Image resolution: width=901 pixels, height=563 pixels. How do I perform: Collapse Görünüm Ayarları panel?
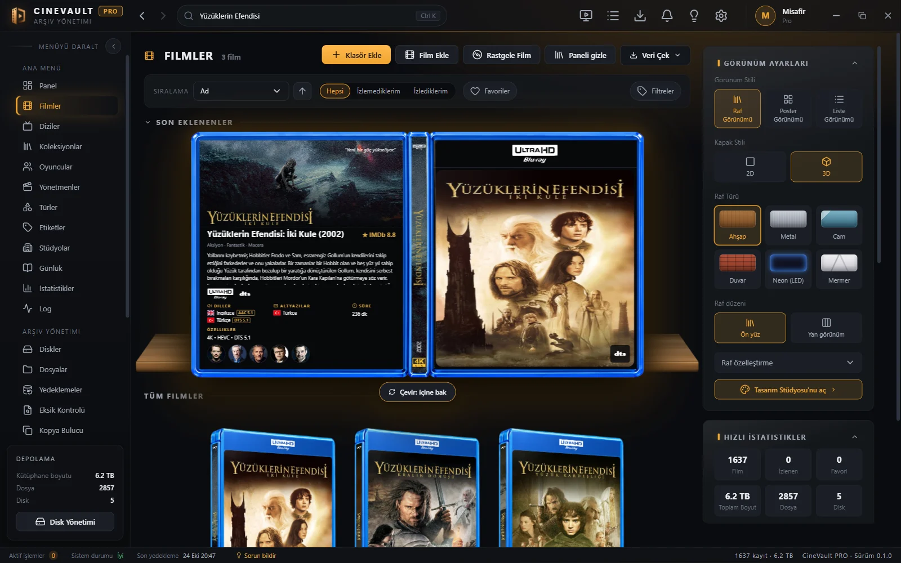(854, 63)
